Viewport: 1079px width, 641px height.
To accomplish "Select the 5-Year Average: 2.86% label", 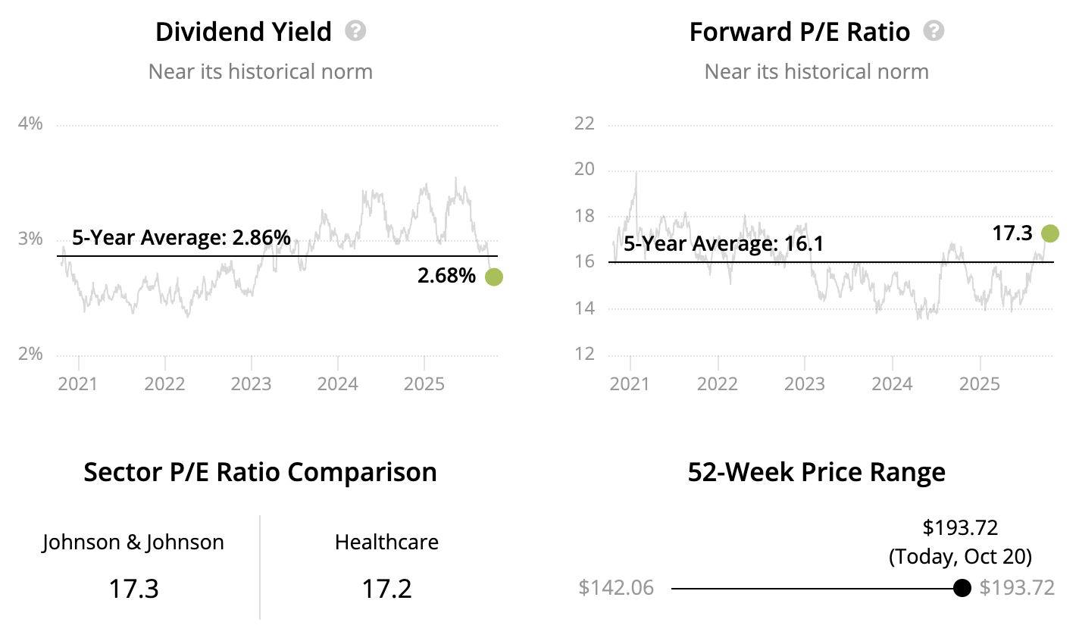I will pyautogui.click(x=181, y=238).
